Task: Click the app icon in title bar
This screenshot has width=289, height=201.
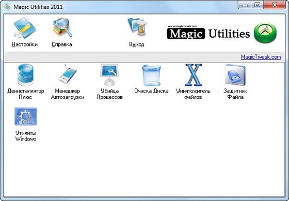Action: click(7, 7)
